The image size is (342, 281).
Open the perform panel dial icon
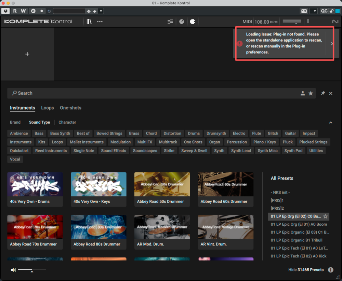point(182,22)
